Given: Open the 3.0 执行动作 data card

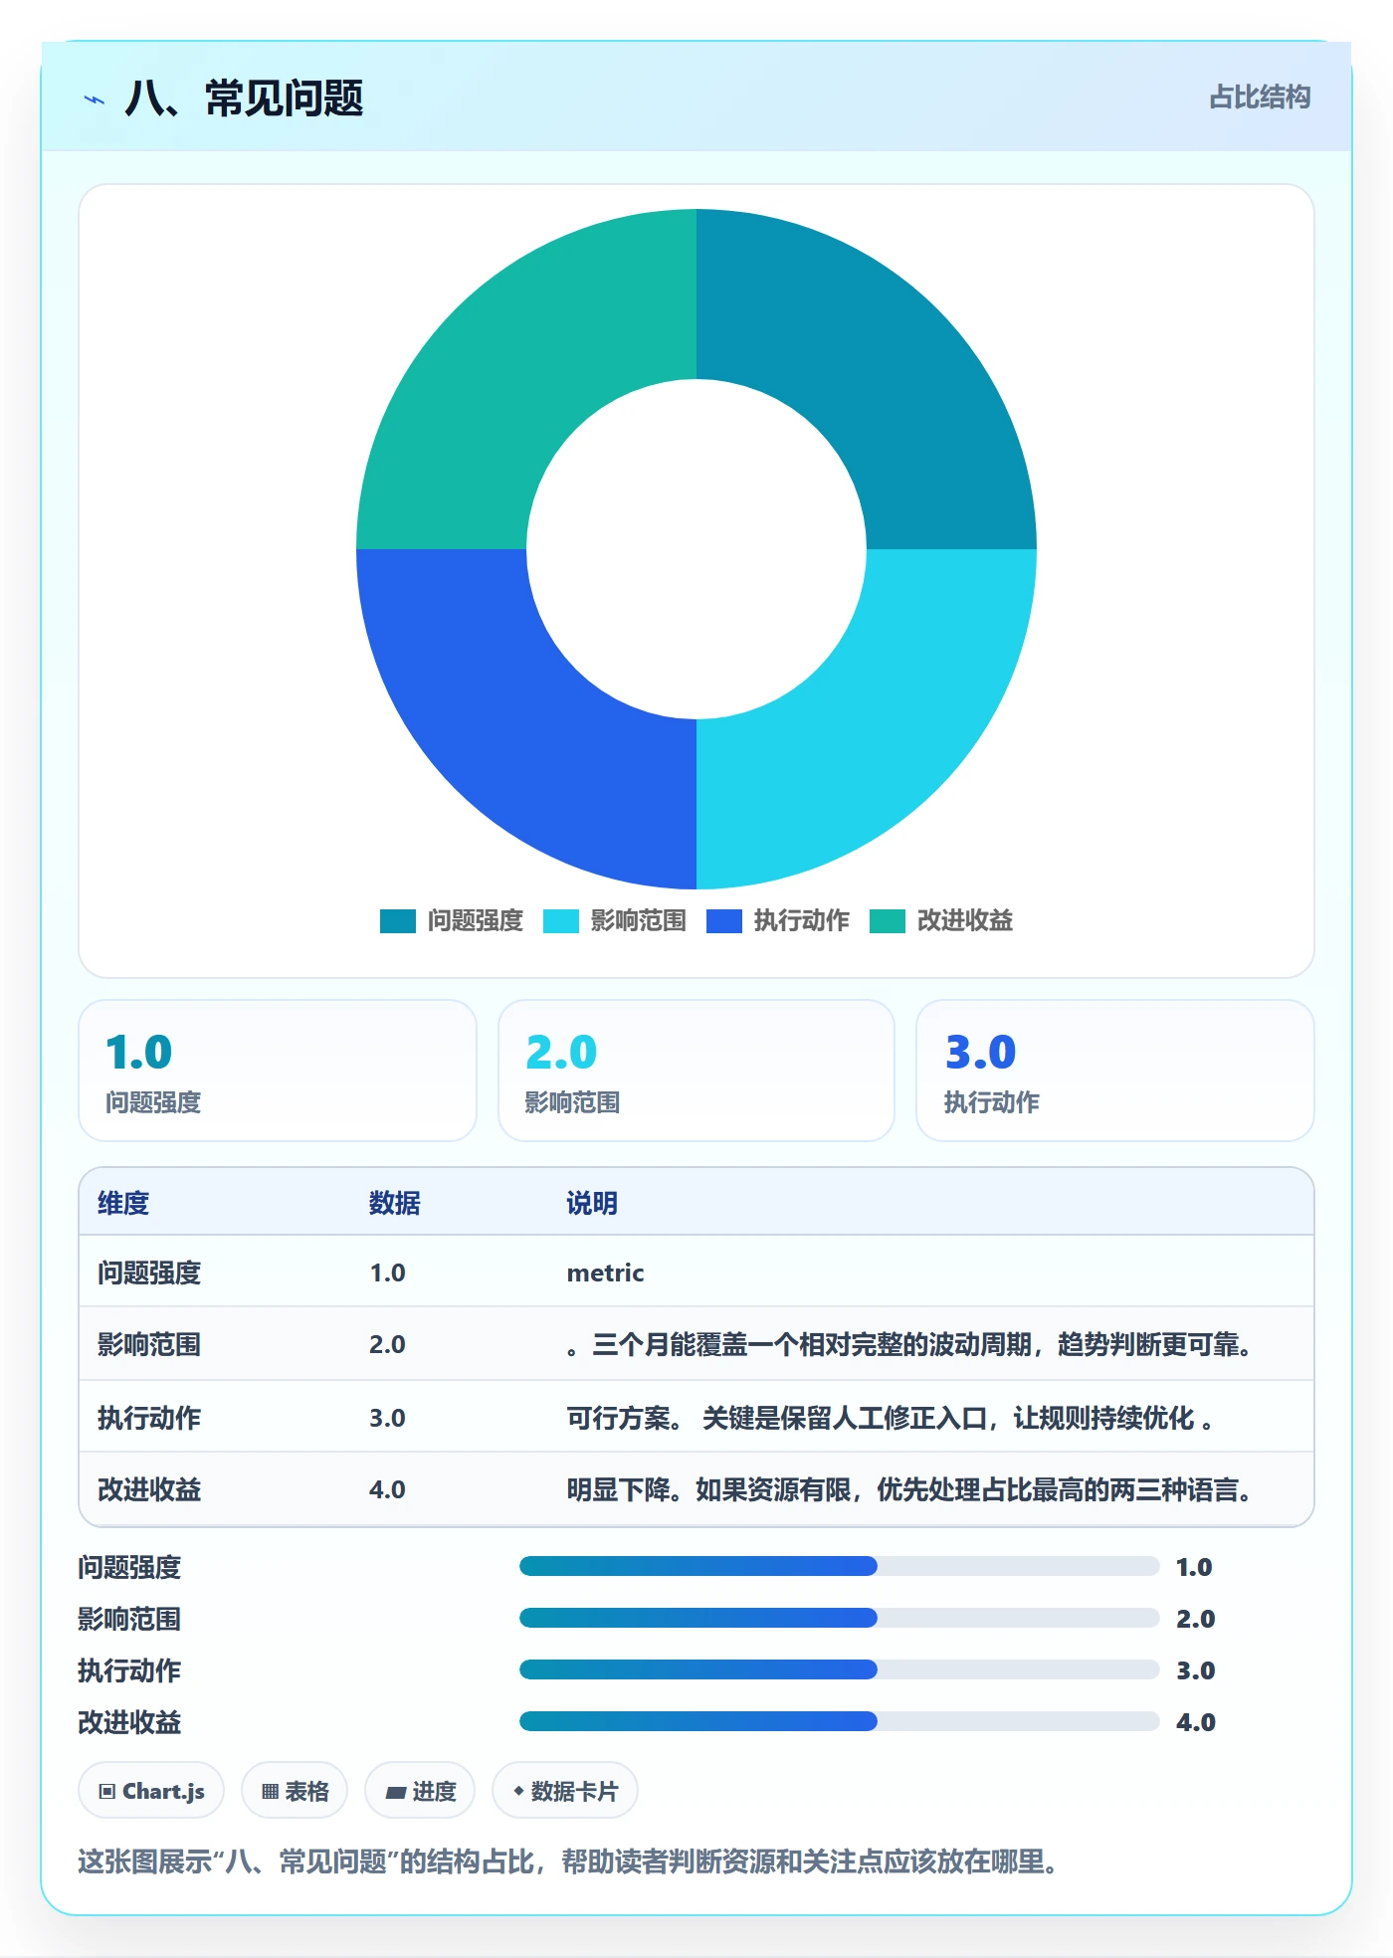Looking at the screenshot, I should 1115,1071.
